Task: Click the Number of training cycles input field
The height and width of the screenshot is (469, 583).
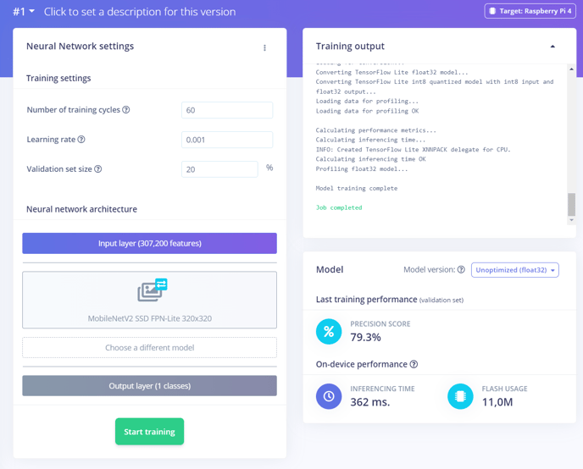Action: click(x=227, y=110)
